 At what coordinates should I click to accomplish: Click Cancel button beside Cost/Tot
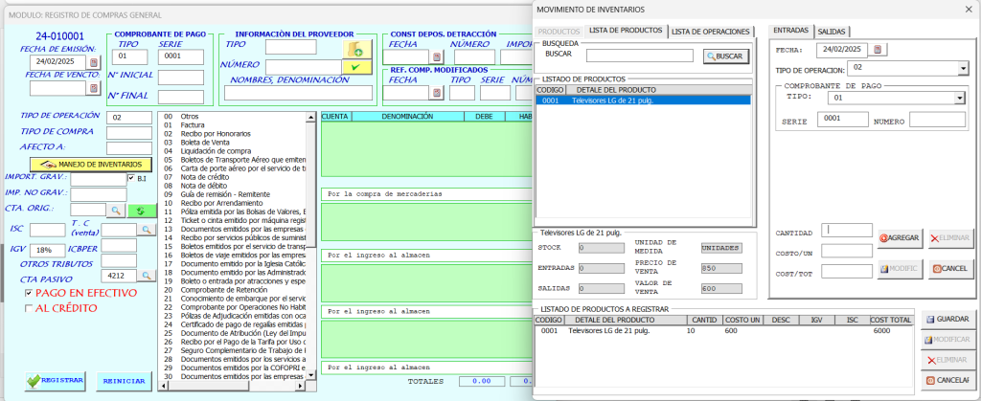point(949,268)
